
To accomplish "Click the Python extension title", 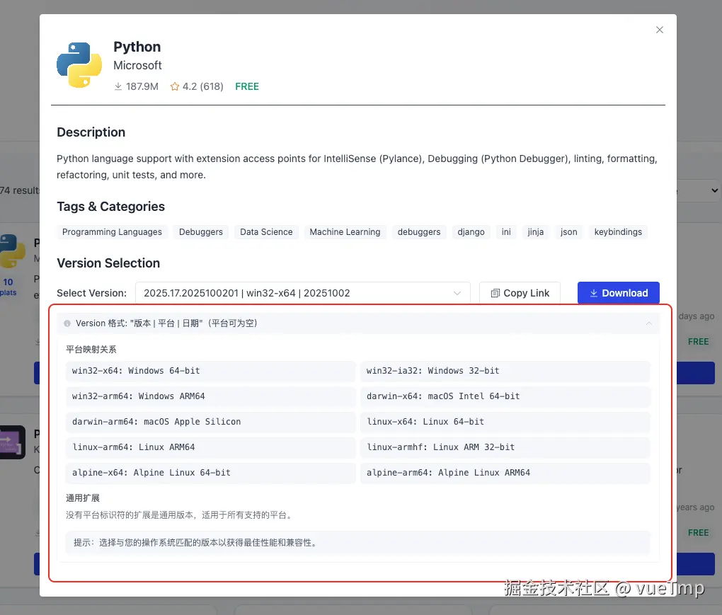I will click(x=137, y=47).
